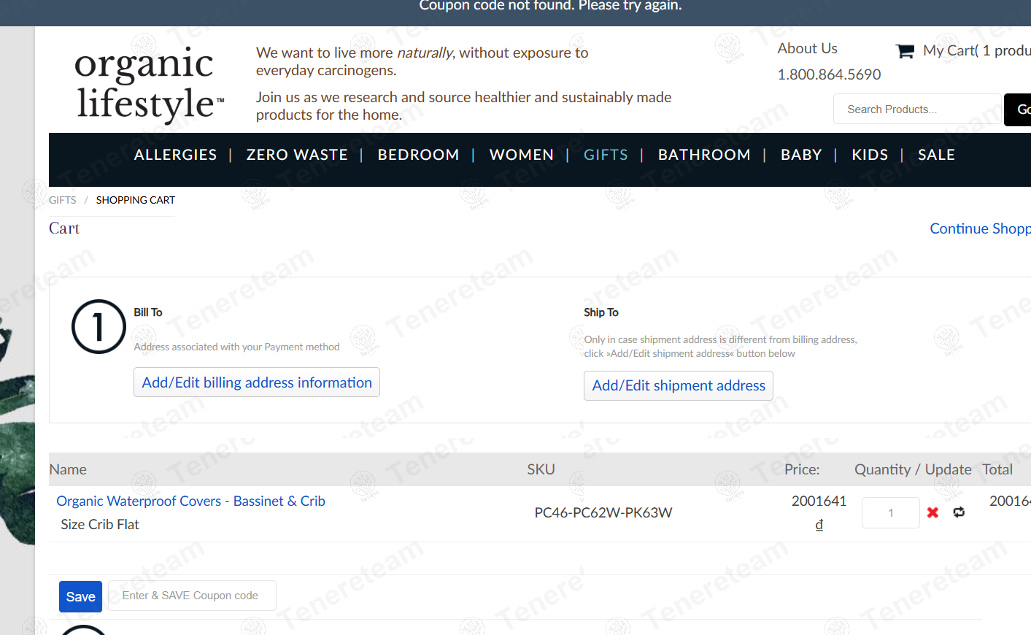The image size is (1031, 635).
Task: Click the 1.800.864.5690 phone number
Action: [829, 74]
